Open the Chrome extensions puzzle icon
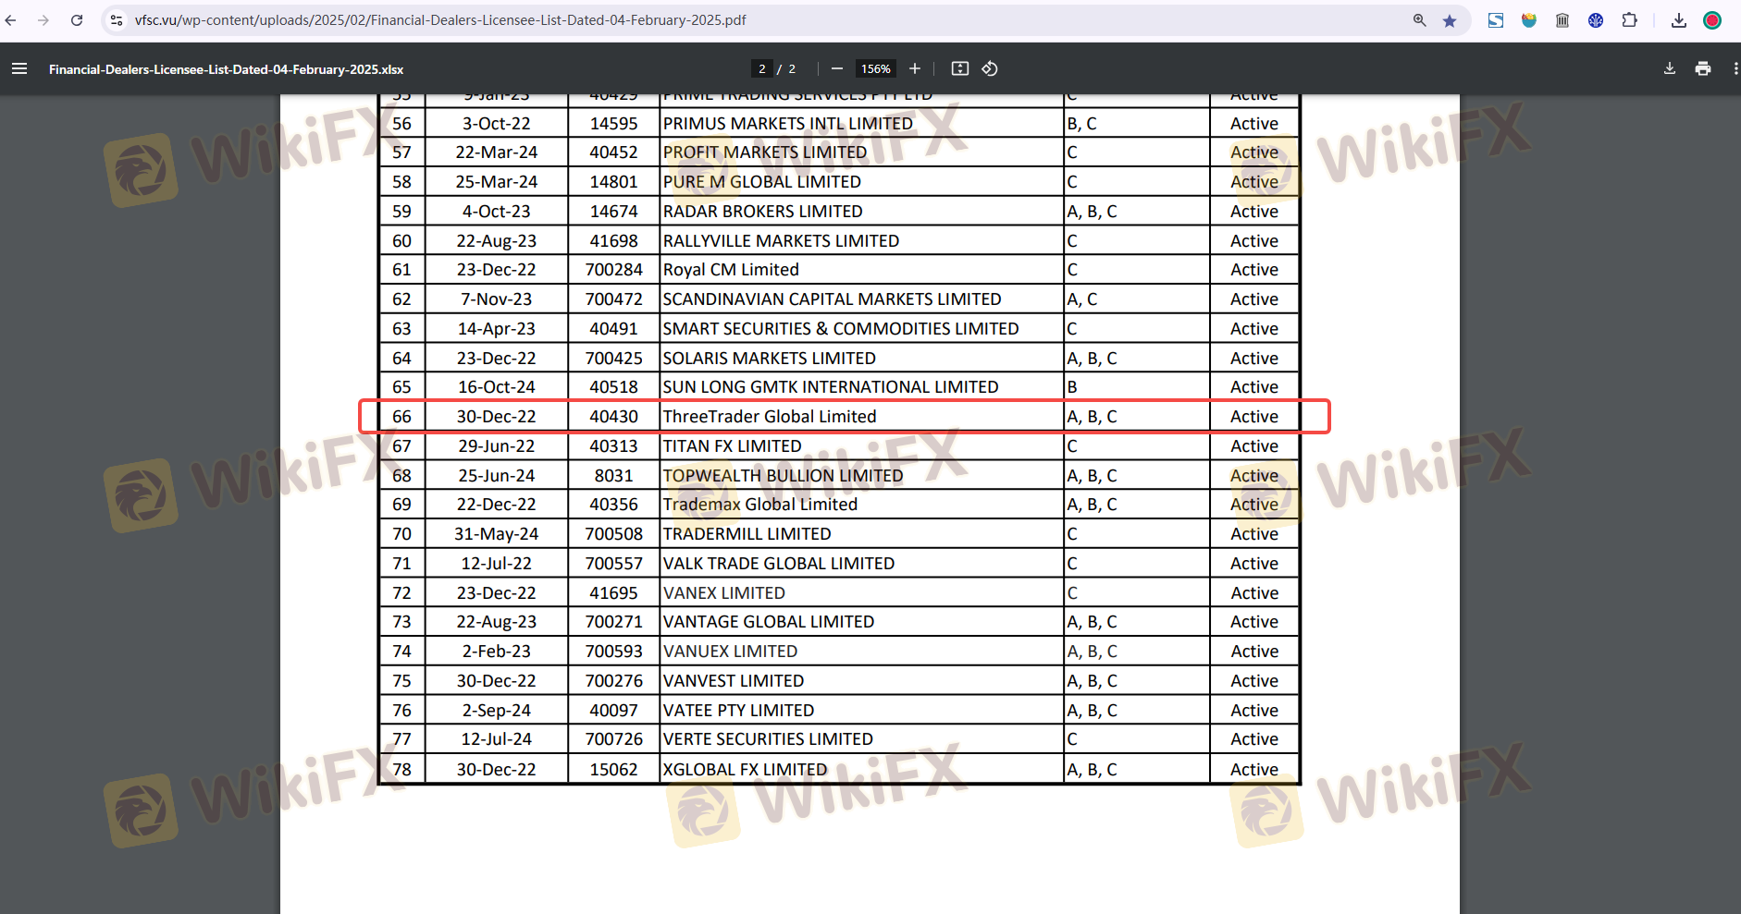 [1629, 20]
